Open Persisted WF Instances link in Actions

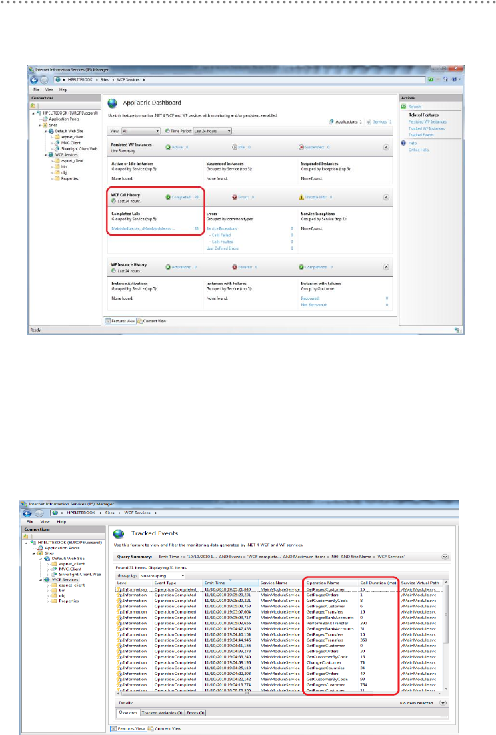pos(427,122)
